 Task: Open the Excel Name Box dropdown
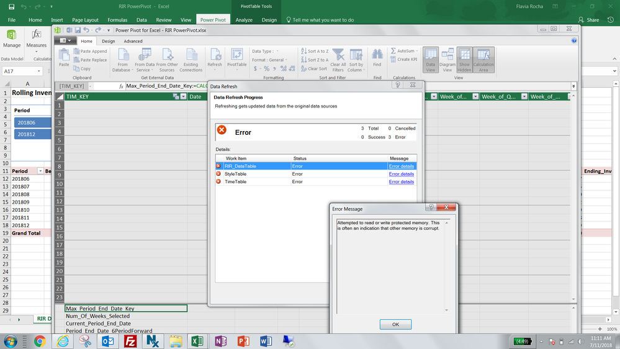point(38,71)
